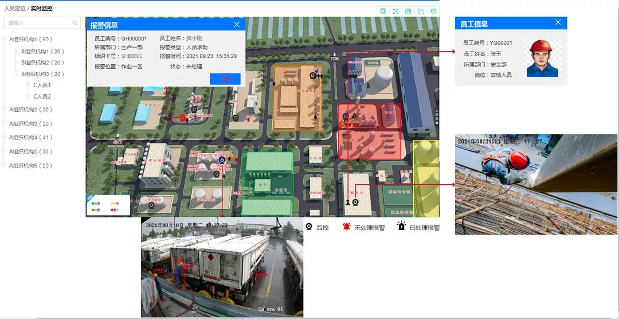Viewport: 619px width, 319px height.
Task: Click the red unhandled alarm marker on the map
Action: pos(183,118)
